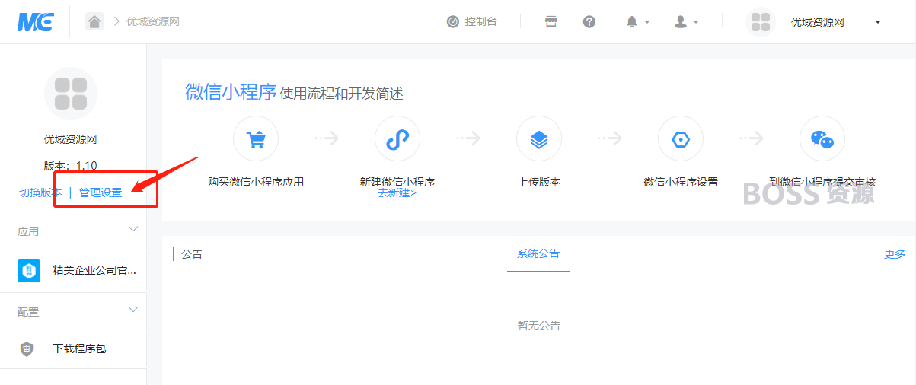Click 公告 section heading
This screenshot has width=916, height=385.
[192, 254]
